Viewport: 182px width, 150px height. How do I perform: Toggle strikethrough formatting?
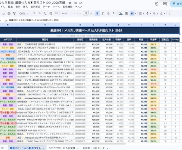108,13
